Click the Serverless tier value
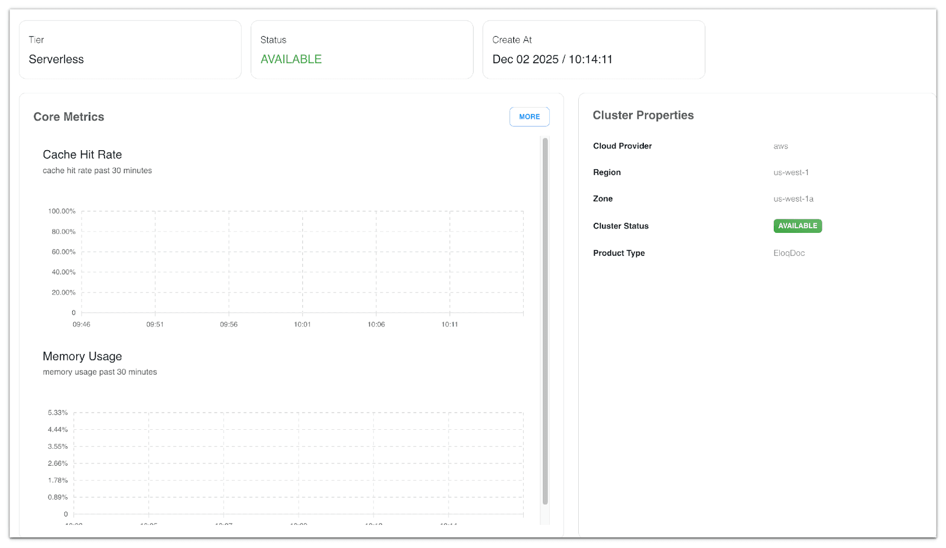Viewport: 946px width, 548px height. [56, 59]
